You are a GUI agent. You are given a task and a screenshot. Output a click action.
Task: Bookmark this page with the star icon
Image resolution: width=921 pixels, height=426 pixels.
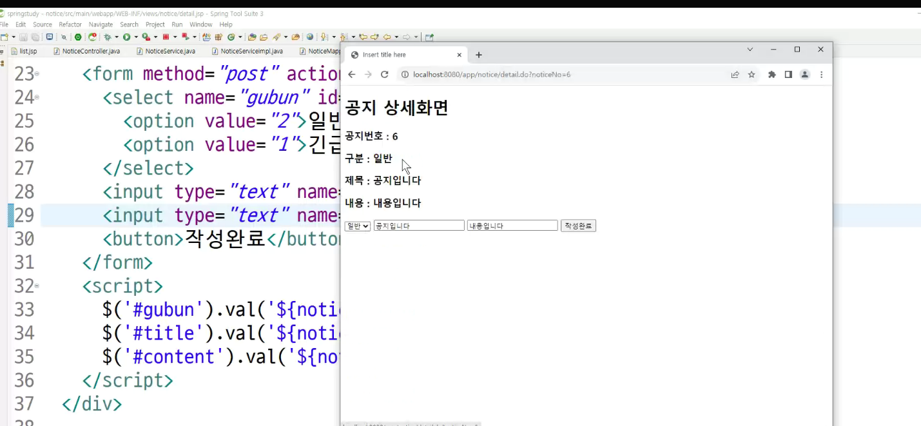[x=751, y=75]
